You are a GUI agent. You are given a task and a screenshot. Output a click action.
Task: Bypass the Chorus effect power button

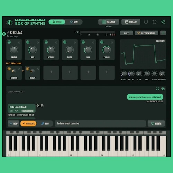[x=9, y=69]
